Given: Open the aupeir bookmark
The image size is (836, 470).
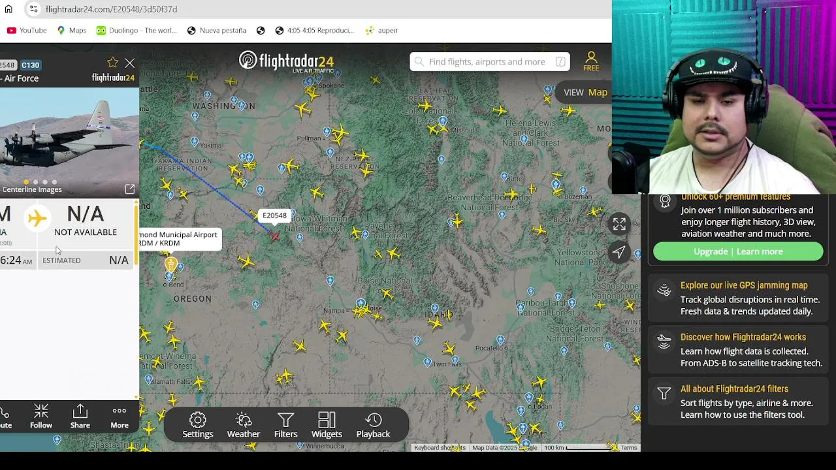Looking at the screenshot, I should pyautogui.click(x=381, y=30).
